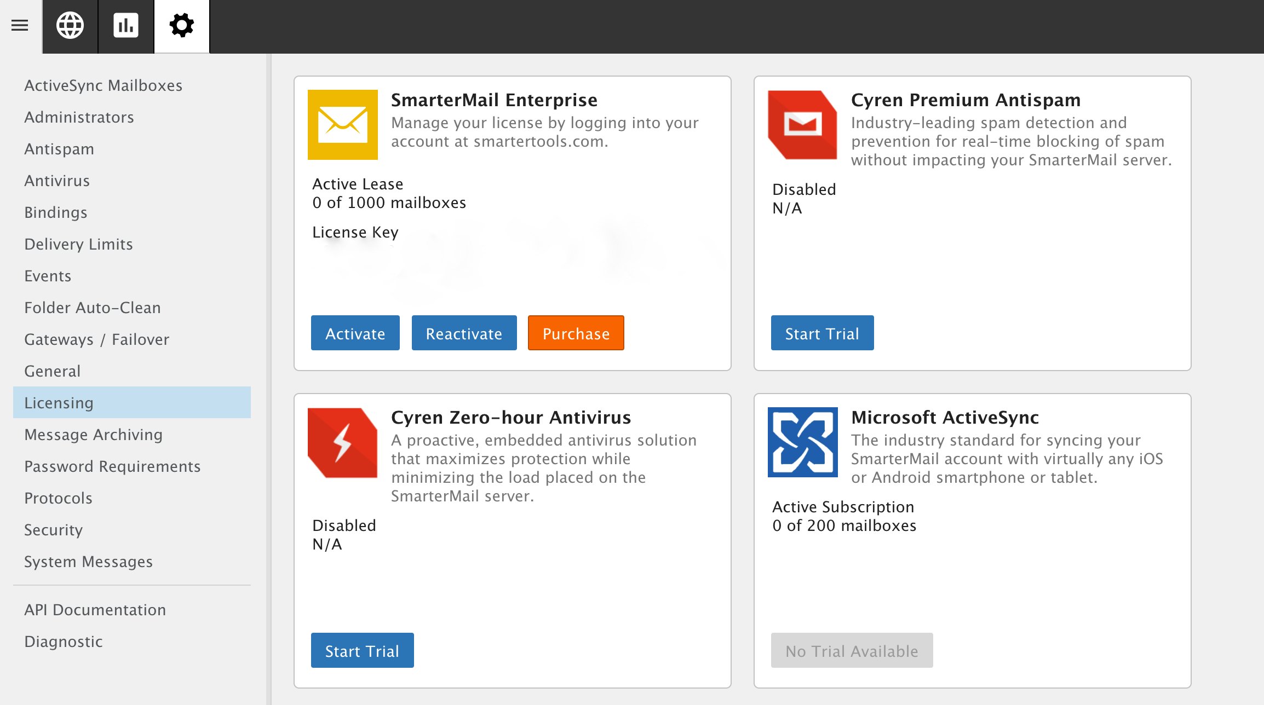Screen dimensions: 1264x705
Task: Open the bar chart reports icon
Action: coord(126,25)
